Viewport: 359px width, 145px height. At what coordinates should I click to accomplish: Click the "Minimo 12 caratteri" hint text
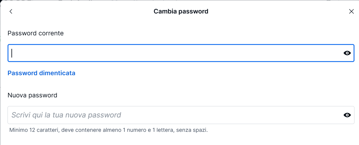tap(108, 130)
